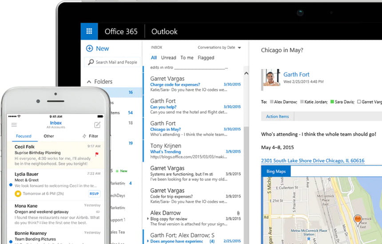The width and height of the screenshot is (382, 244).
Task: Open Garth Fort Can you help email
Action: click(x=194, y=106)
